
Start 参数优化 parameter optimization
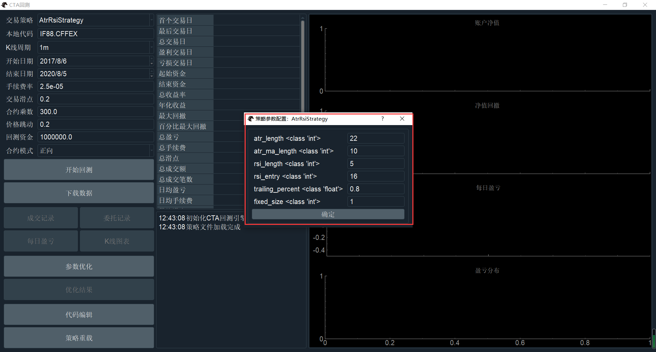79,266
